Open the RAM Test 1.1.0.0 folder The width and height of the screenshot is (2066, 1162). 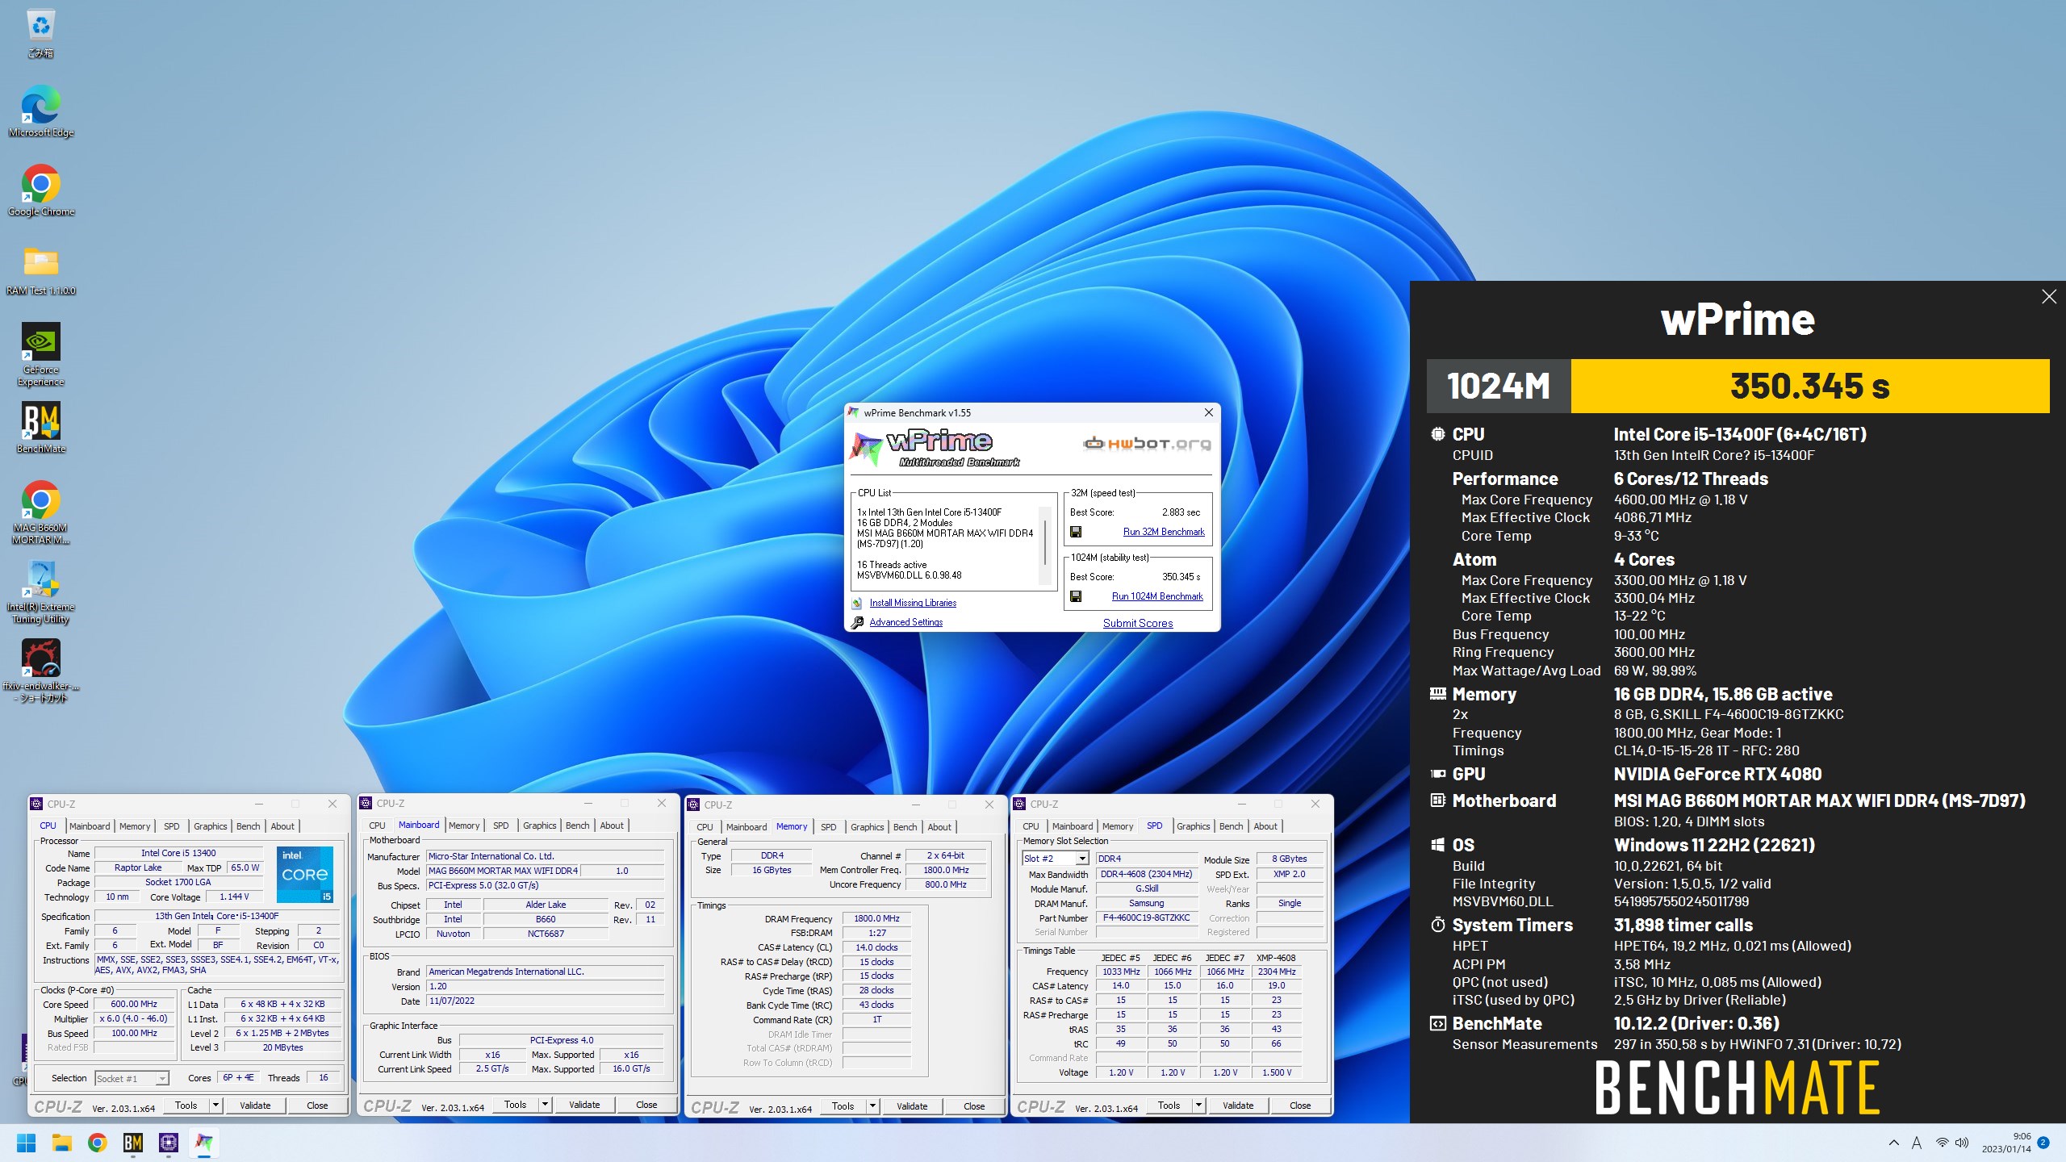pos(40,270)
